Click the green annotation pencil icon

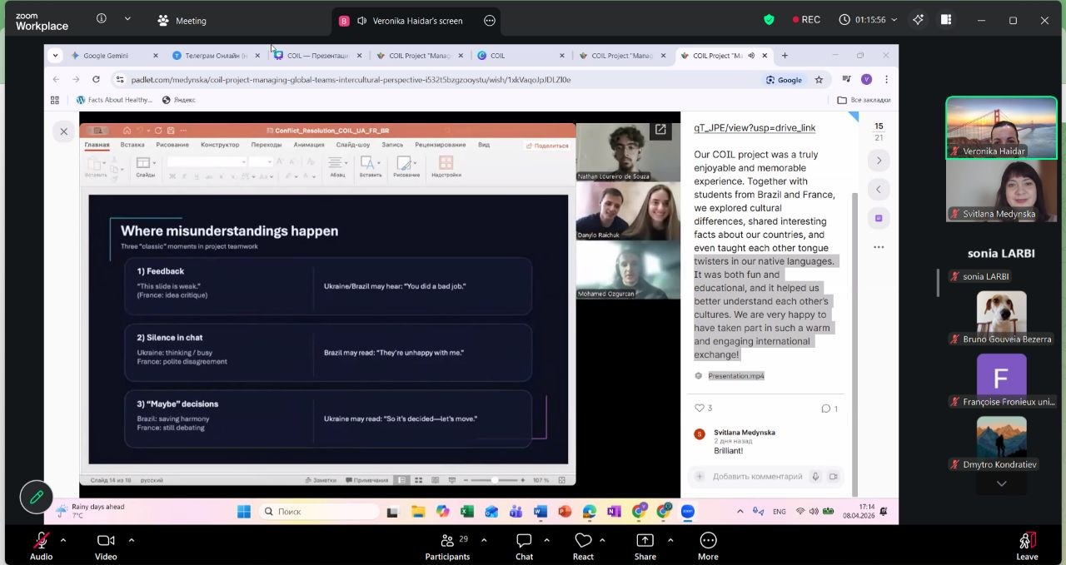(37, 497)
